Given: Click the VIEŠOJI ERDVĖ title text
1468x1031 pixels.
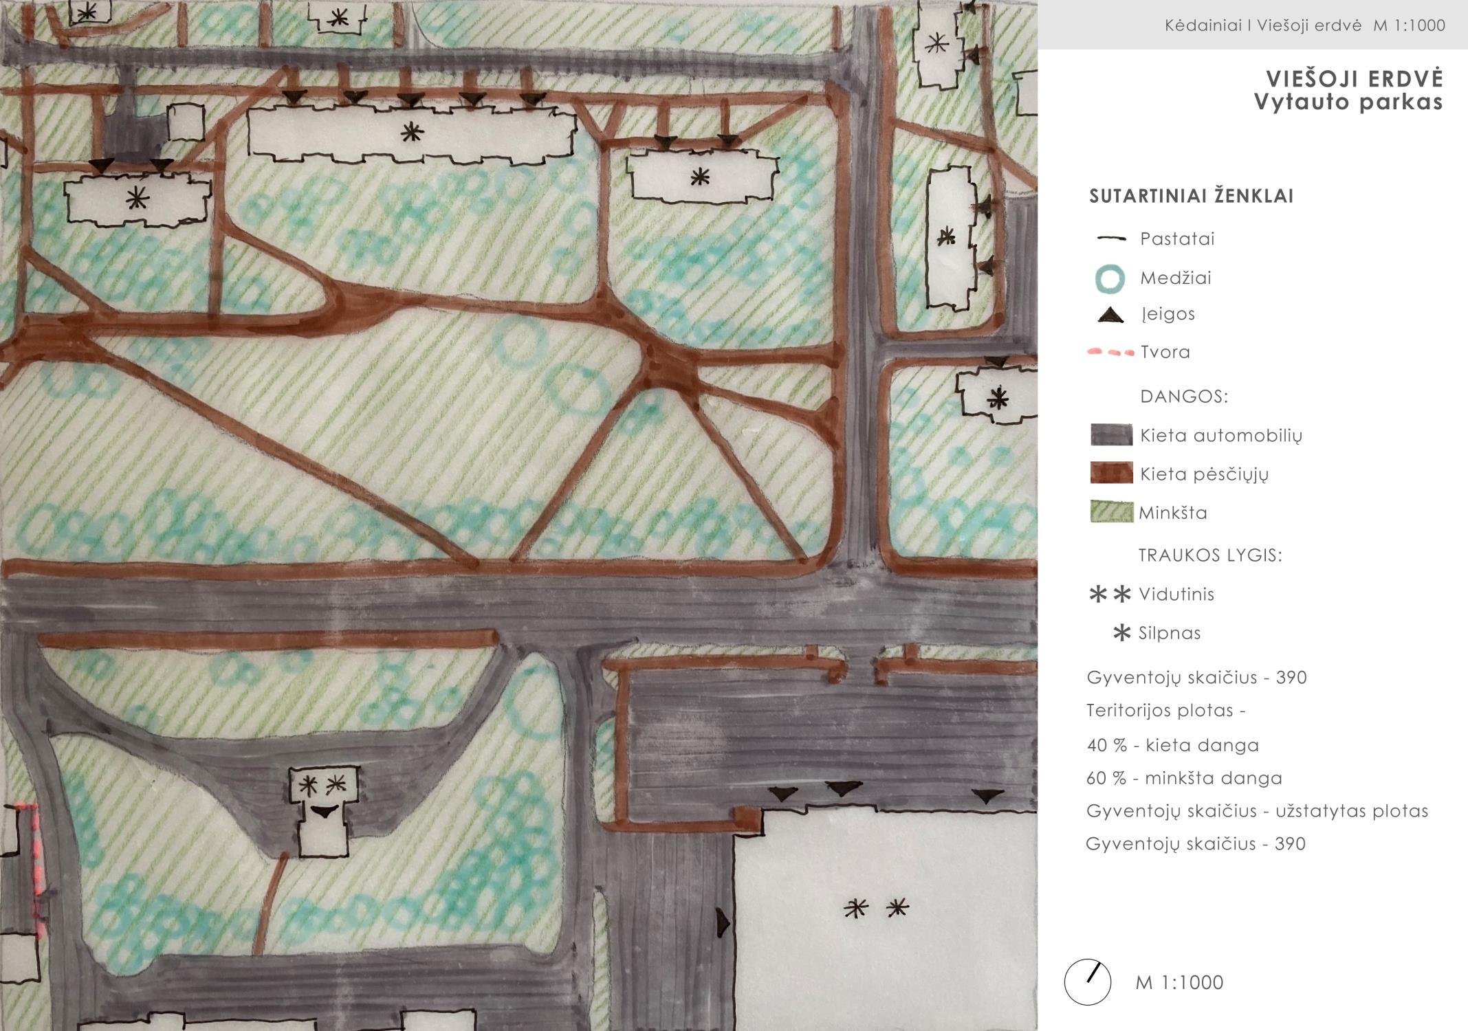Looking at the screenshot, I should (x=1354, y=79).
